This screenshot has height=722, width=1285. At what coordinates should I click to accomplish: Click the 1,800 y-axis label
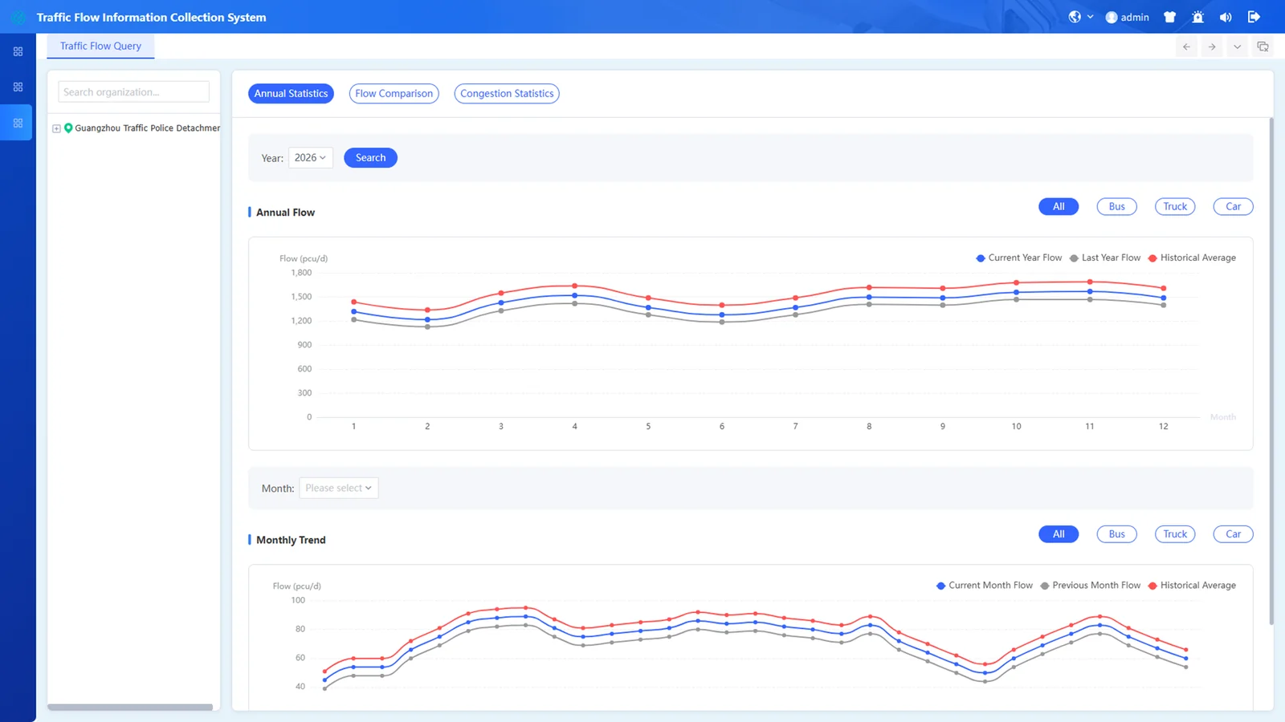[x=301, y=273]
